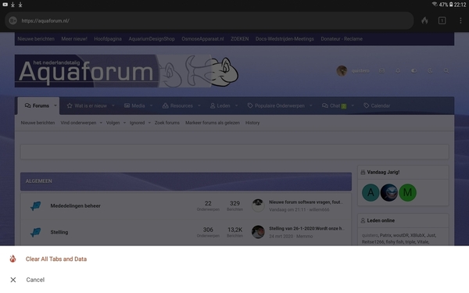Open the Media tab

(135, 105)
